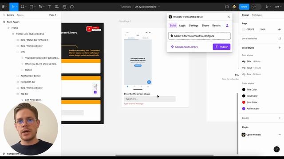Click the purple Publish button
Screen dimensions: 284x159
(221, 47)
